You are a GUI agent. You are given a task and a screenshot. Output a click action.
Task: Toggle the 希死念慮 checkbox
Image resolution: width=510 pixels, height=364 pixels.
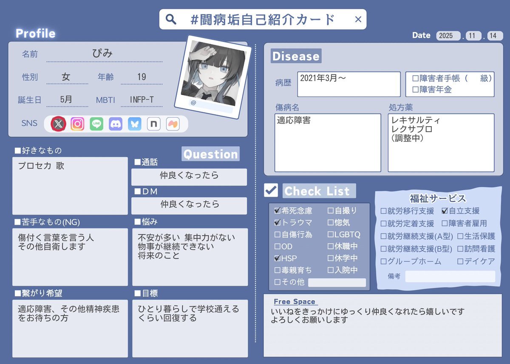pyautogui.click(x=278, y=210)
